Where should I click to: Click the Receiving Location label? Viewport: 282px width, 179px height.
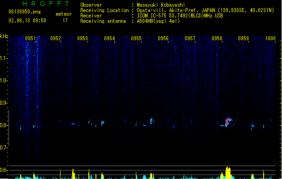coord(104,10)
